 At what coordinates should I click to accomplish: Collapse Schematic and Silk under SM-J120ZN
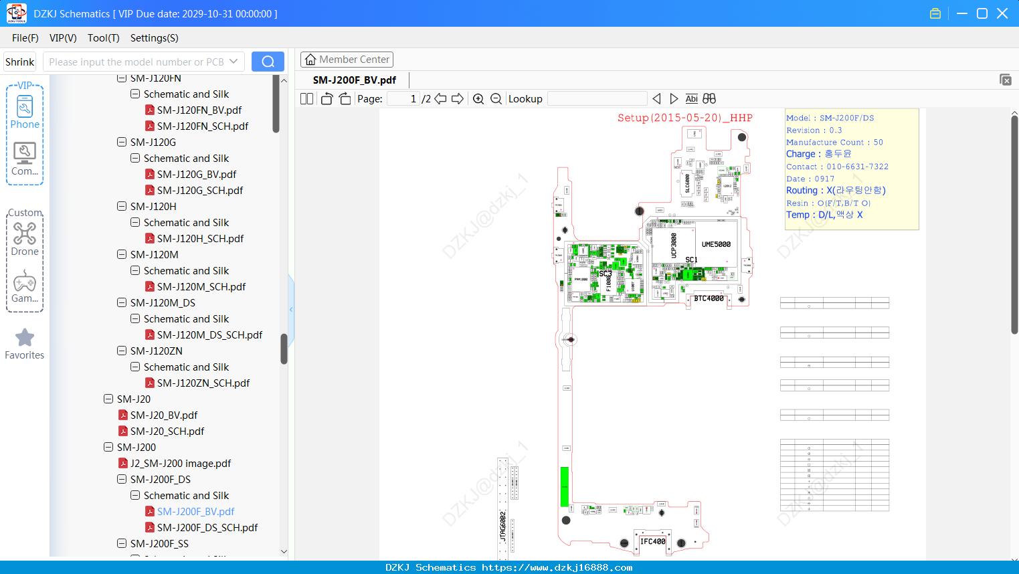[x=135, y=367]
